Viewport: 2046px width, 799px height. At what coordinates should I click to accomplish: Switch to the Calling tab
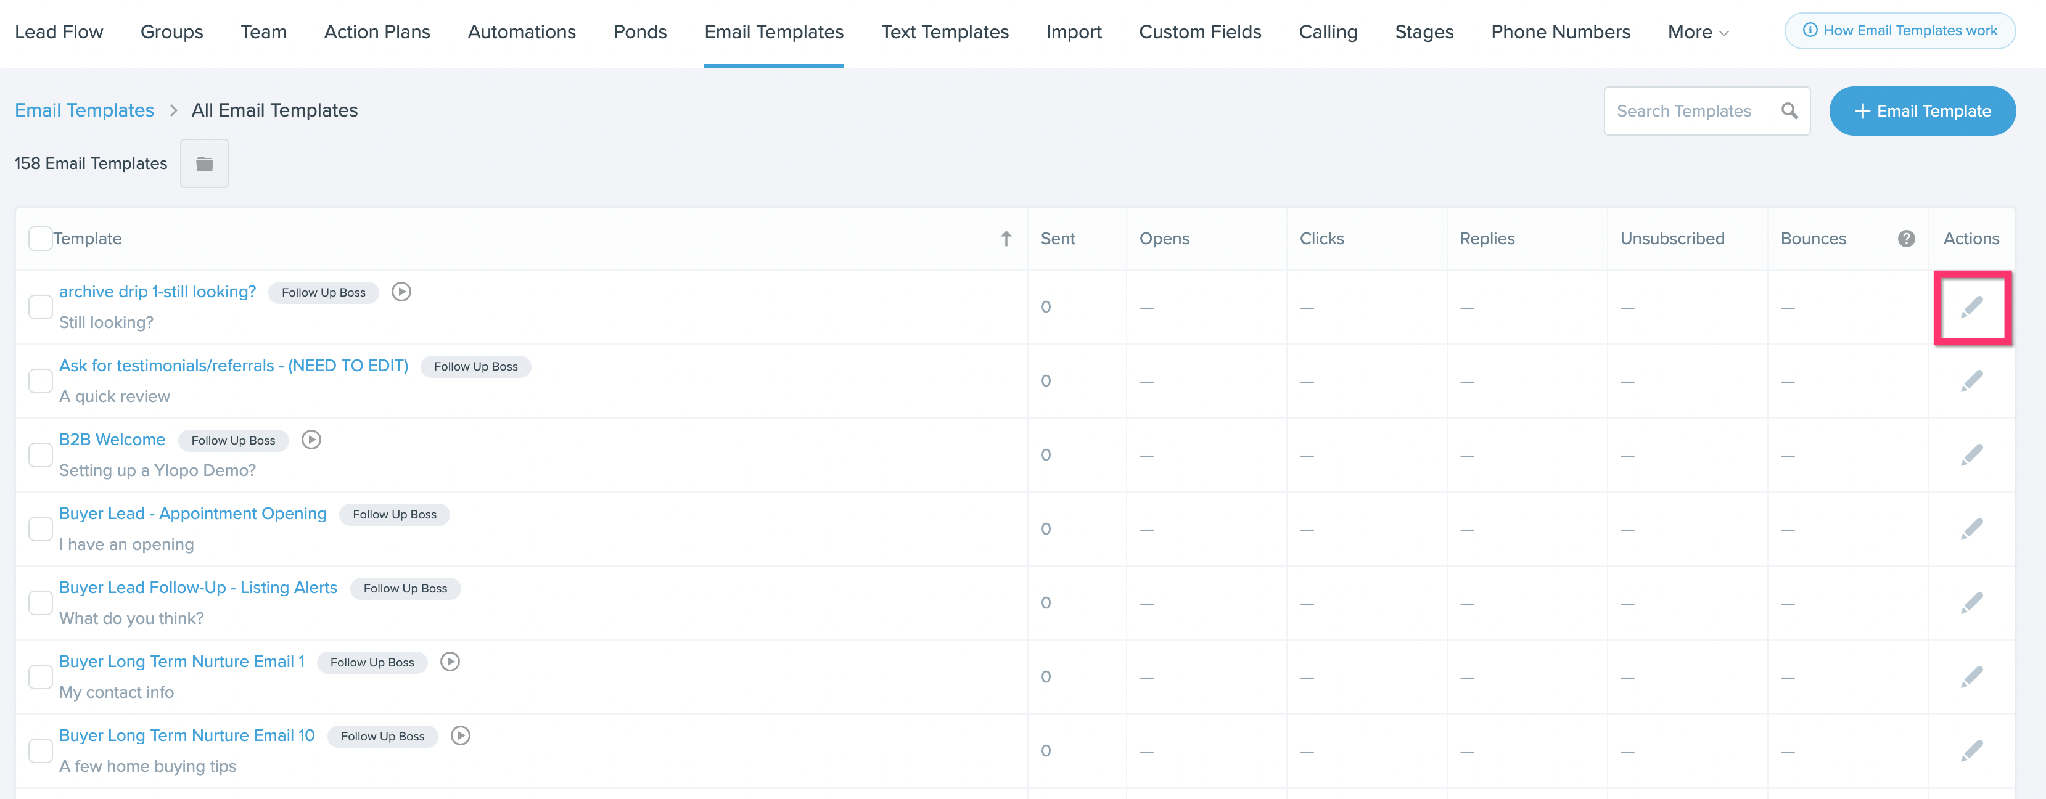[x=1328, y=33]
